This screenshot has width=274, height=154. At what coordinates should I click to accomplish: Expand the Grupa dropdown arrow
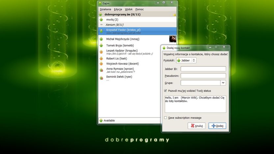coord(223,83)
